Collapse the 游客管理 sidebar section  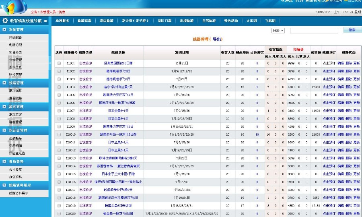(x=4, y=107)
